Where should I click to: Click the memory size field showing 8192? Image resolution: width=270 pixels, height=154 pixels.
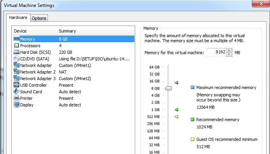click(x=216, y=52)
